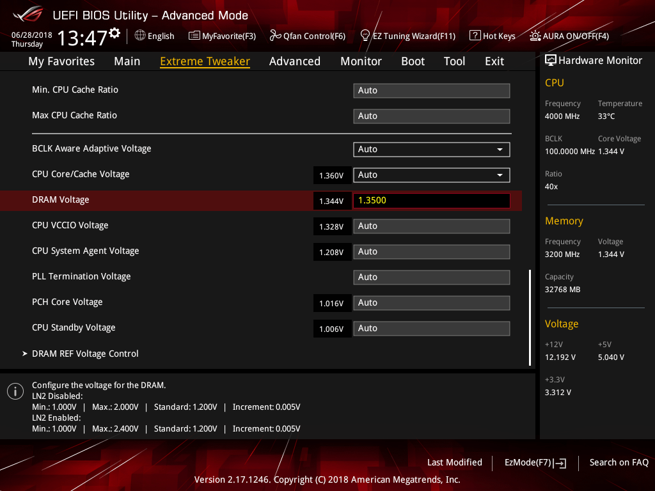655x491 pixels.
Task: Click the DRAM Voltage 1.3500 input field
Action: (x=432, y=200)
